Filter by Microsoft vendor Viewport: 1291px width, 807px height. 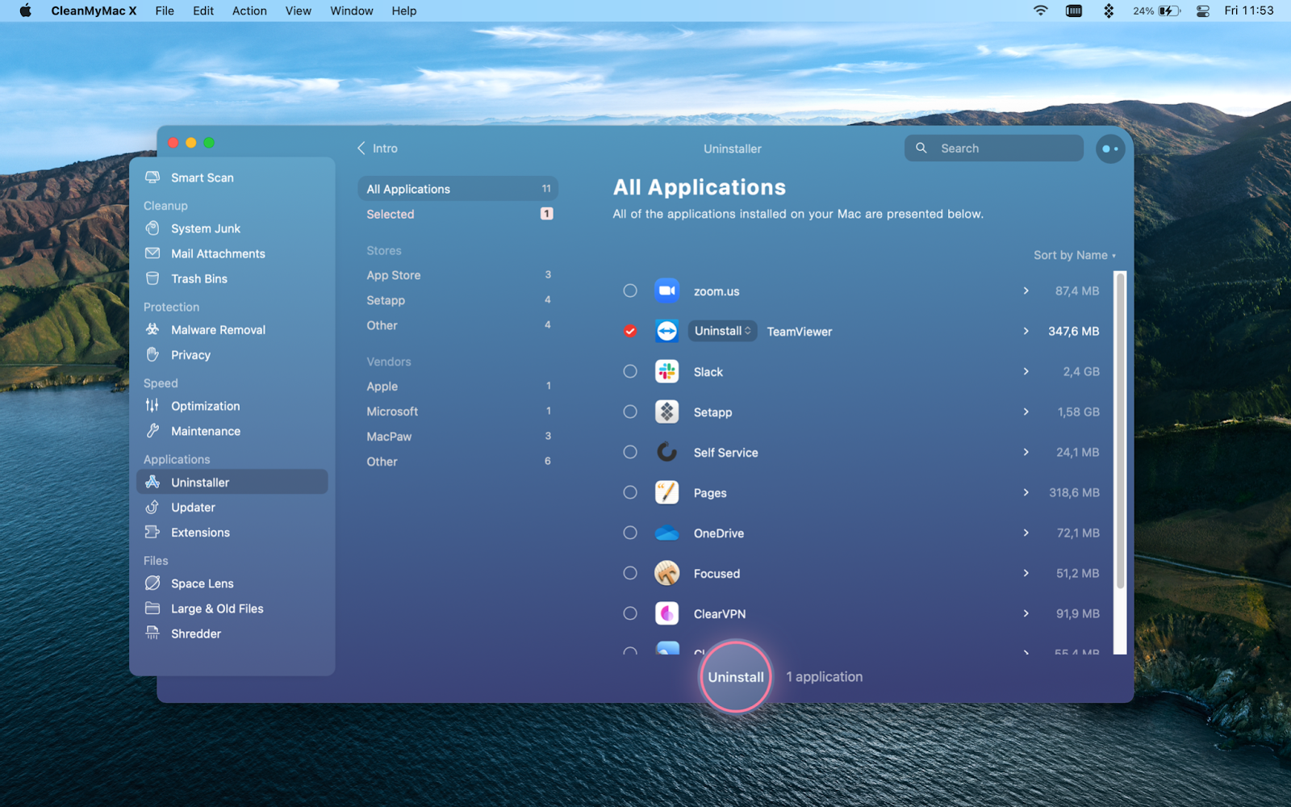pyautogui.click(x=458, y=412)
